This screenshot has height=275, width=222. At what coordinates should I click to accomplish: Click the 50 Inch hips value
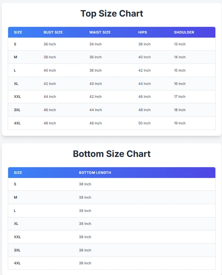point(144,123)
